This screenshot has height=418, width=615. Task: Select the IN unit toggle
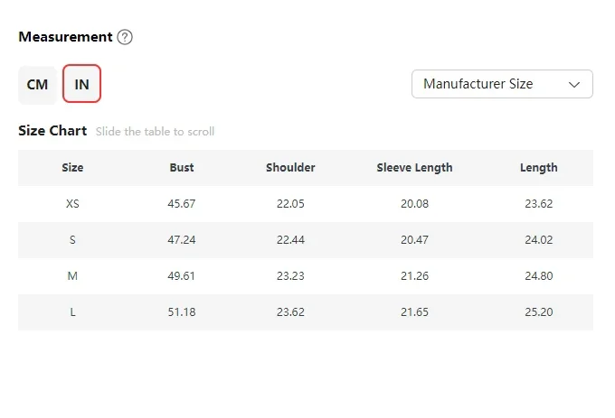click(x=81, y=84)
